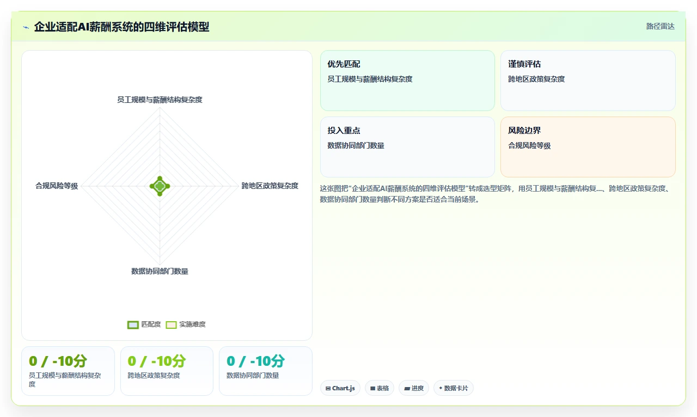Click the title 企业适配AI薪酬系统的四维评估模型
The image size is (697, 417).
click(121, 27)
